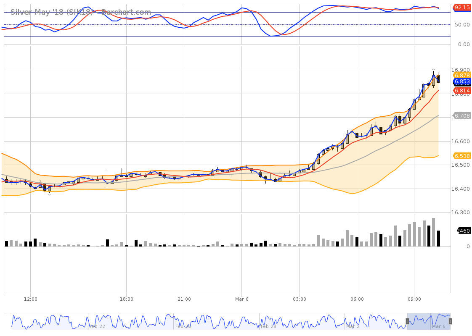Screen dimensions: 472x336
Task: Click the 18:00 time axis label
Action: pyautogui.click(x=127, y=299)
